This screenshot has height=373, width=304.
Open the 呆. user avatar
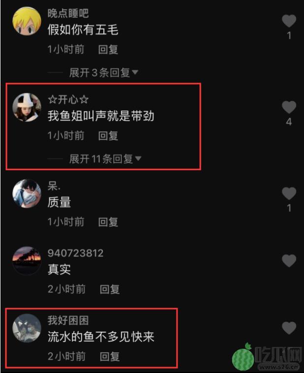point(27,194)
